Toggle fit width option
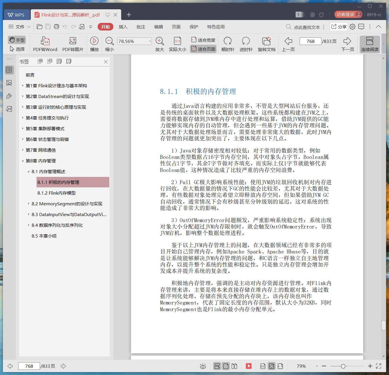The width and height of the screenshot is (389, 375). pyautogui.click(x=203, y=40)
